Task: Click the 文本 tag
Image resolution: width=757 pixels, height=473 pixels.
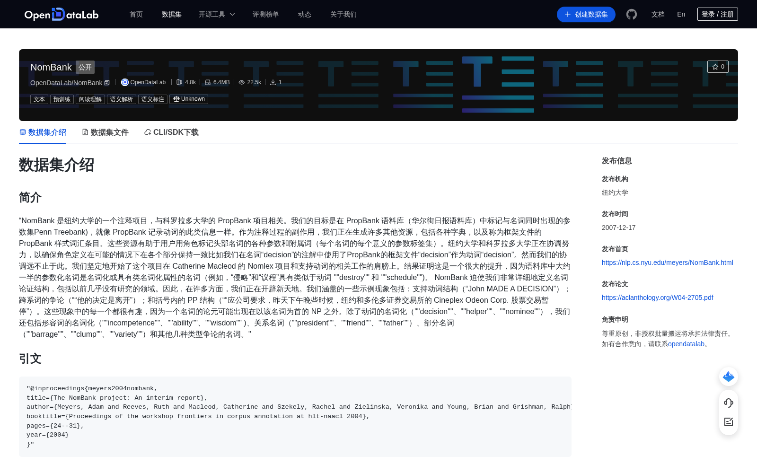Action: [39, 99]
